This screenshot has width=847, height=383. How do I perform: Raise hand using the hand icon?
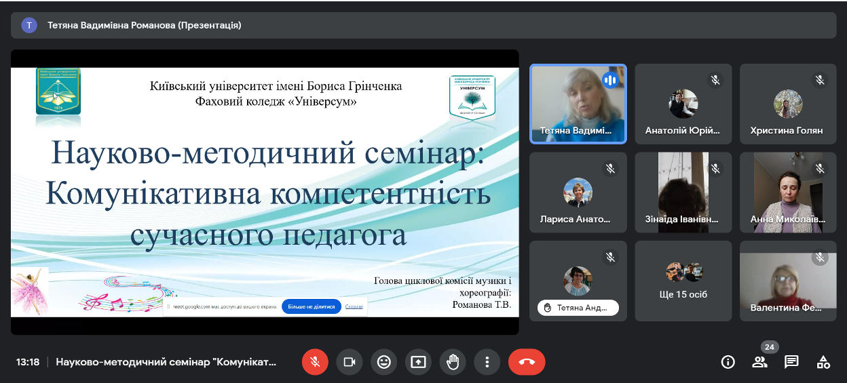(453, 362)
